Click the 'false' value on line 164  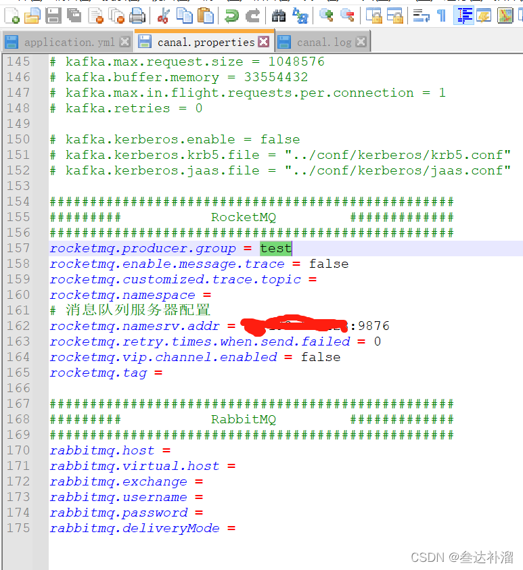(x=321, y=357)
